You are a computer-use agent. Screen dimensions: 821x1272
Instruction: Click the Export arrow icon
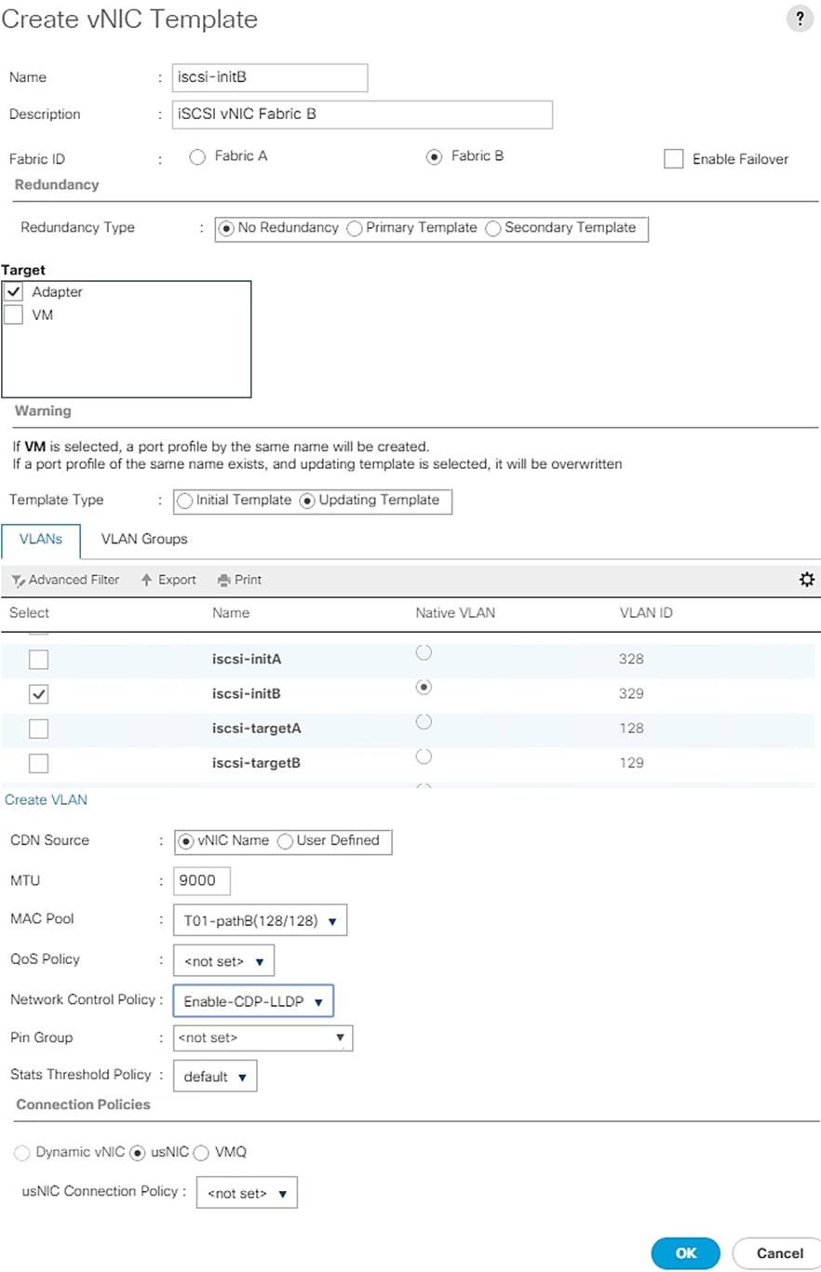(146, 581)
